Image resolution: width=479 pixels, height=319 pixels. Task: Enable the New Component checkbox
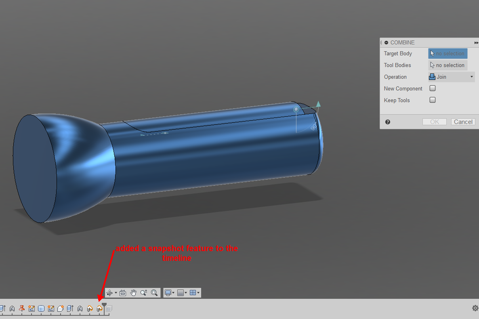pyautogui.click(x=433, y=88)
